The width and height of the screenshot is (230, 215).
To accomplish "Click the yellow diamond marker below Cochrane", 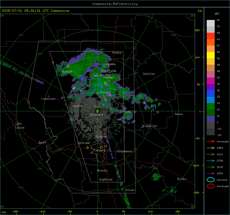I will pyautogui.click(x=88, y=148).
